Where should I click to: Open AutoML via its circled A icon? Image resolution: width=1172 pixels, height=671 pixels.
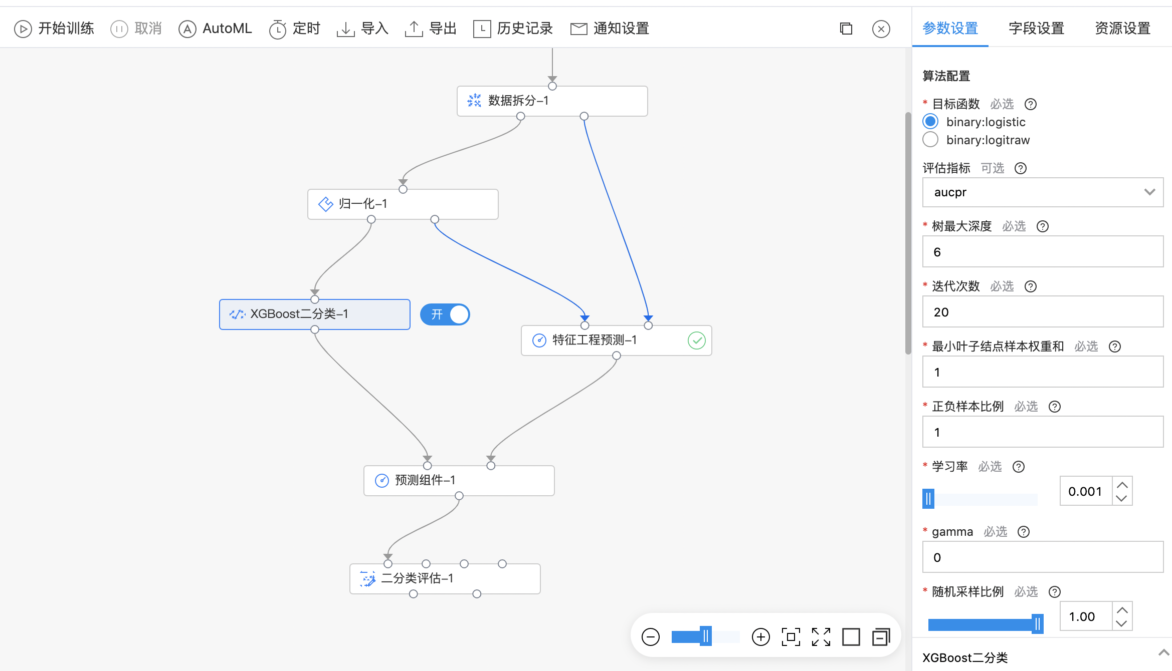187,29
